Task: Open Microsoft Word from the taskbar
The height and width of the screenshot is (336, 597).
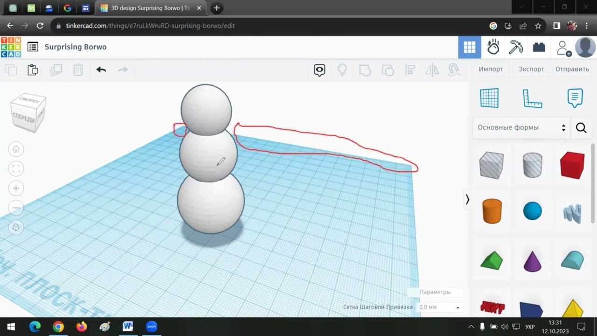Action: (128, 326)
